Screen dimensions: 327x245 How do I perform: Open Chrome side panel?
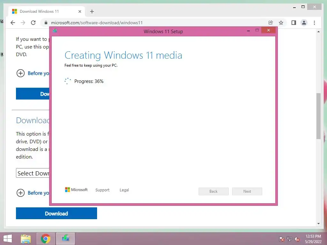pos(294,23)
